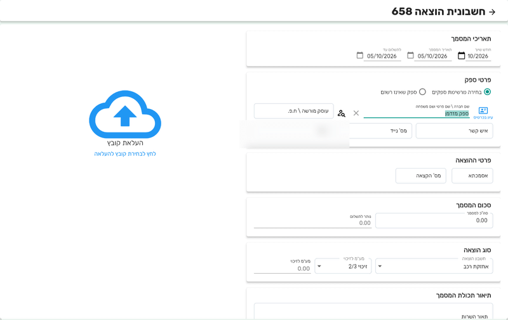Open calendar for חודש שיוך field
The height and width of the screenshot is (320, 508).
[x=462, y=56]
